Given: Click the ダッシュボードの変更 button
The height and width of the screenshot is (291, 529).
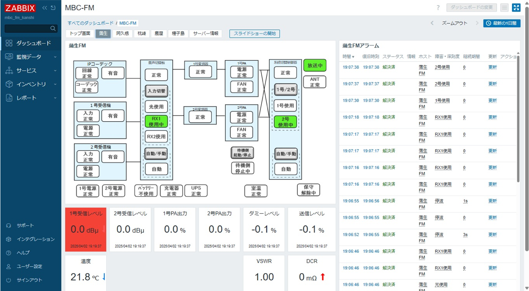Looking at the screenshot, I should pos(471,8).
